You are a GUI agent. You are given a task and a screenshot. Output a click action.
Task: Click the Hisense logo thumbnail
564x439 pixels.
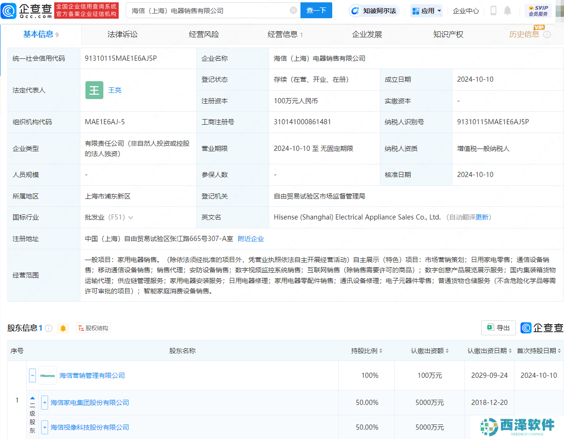(48, 375)
